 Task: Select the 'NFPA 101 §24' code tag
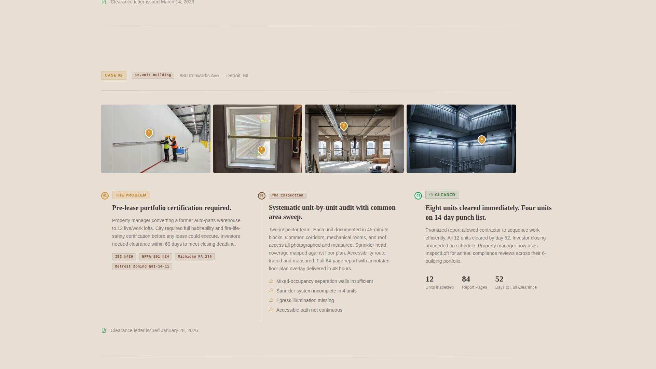click(x=155, y=256)
